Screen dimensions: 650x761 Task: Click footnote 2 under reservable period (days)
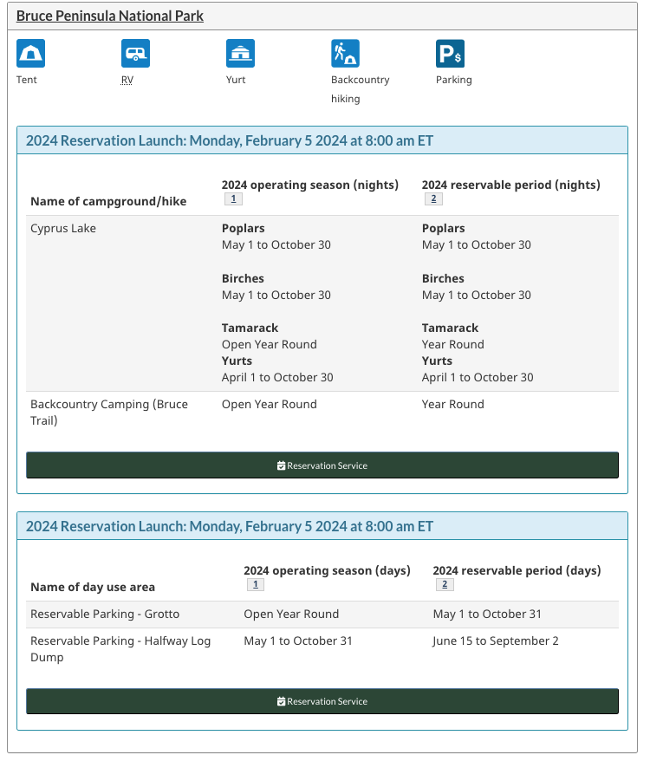click(444, 585)
